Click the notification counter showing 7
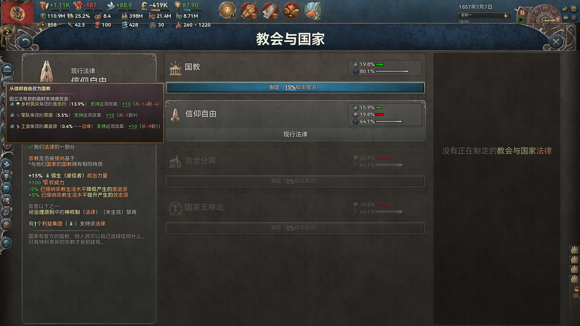This screenshot has height=326, width=580. 227,11
